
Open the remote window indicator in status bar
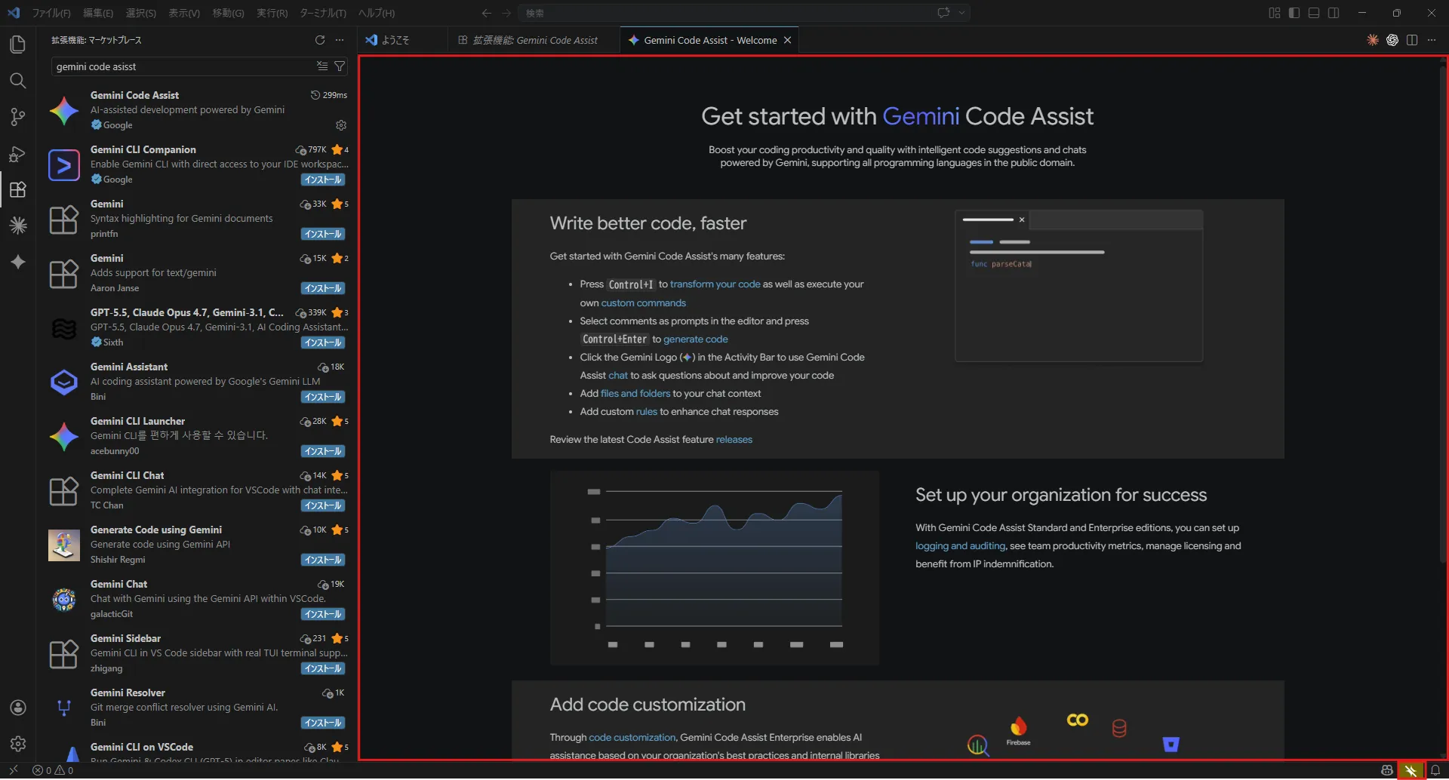pos(14,770)
